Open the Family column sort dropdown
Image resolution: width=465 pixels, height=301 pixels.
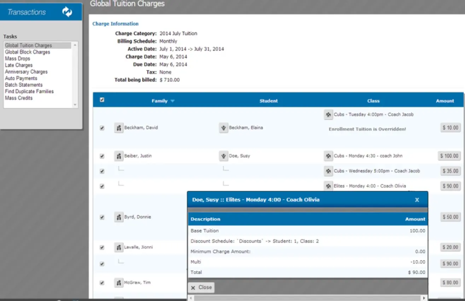coord(172,101)
